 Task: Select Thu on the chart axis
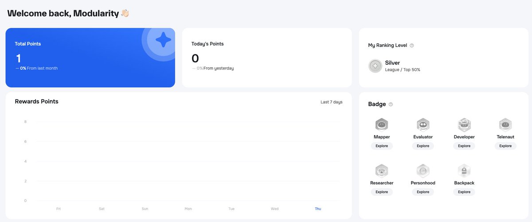(x=318, y=209)
